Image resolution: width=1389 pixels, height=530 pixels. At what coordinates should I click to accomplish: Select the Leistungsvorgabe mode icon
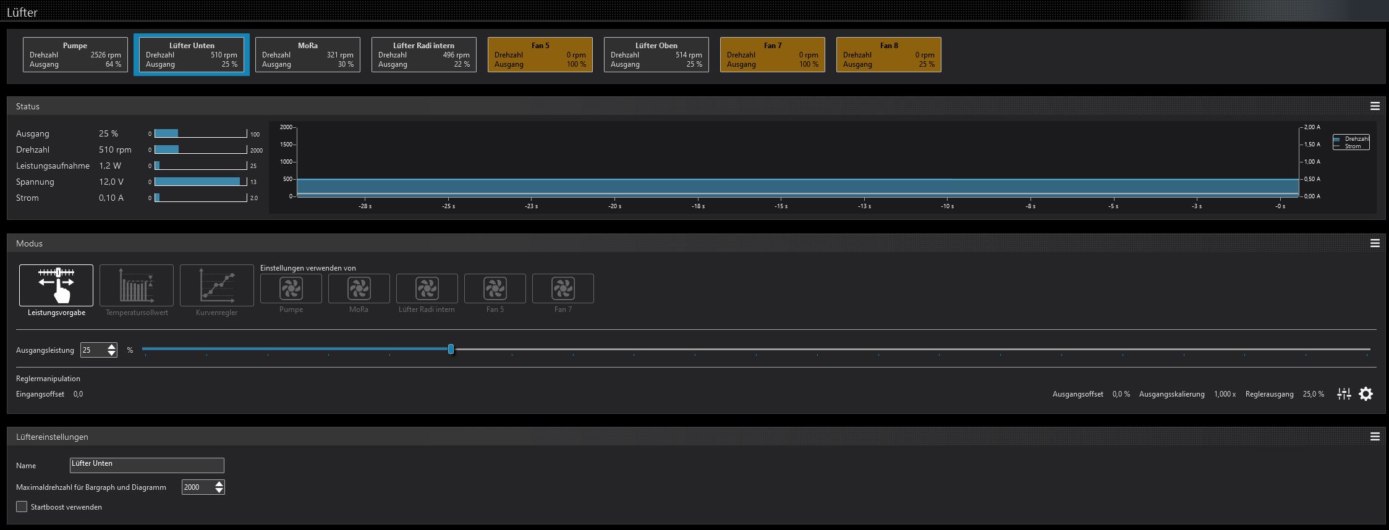pos(56,285)
